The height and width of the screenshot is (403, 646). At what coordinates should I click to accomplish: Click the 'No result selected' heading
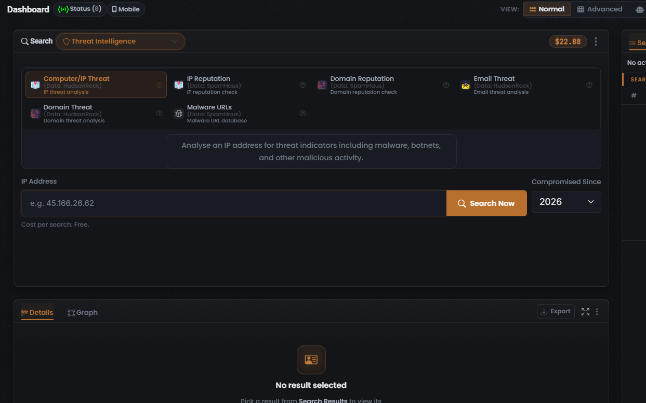coord(311,385)
